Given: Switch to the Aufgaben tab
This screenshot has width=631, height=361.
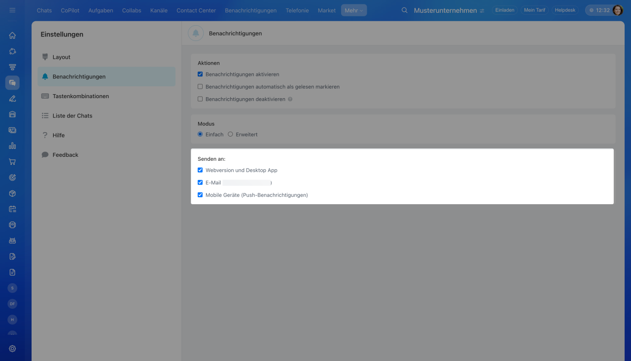Looking at the screenshot, I should (x=101, y=10).
